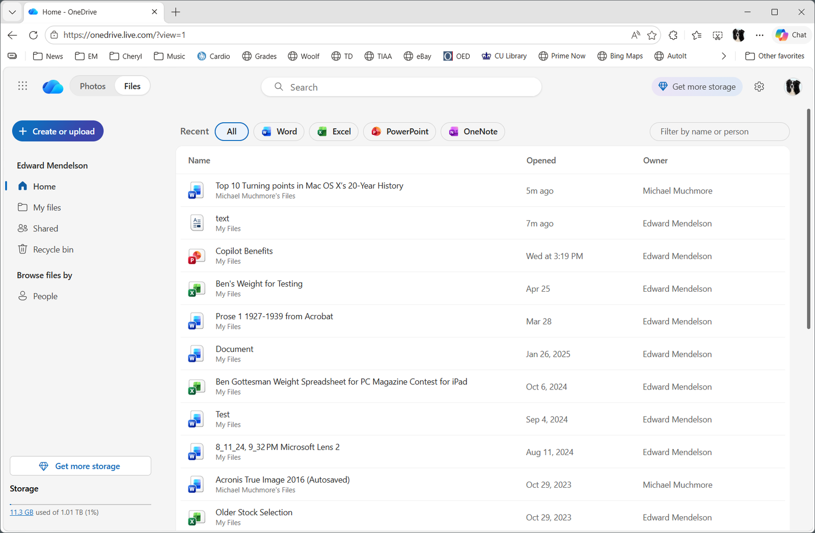
Task: Expand more favorites bar items chevron
Action: coord(724,56)
